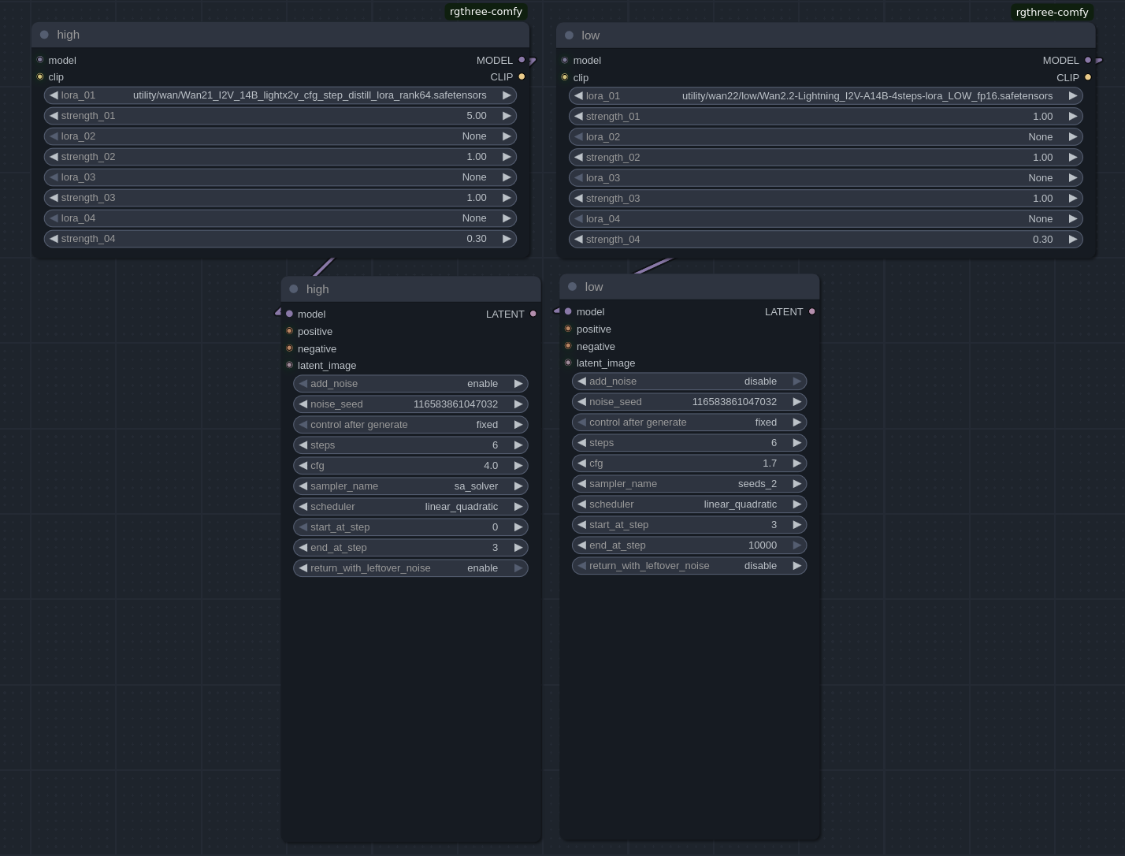The height and width of the screenshot is (856, 1125).
Task: Click the clip input port on the high LoRA node
Action: [40, 76]
